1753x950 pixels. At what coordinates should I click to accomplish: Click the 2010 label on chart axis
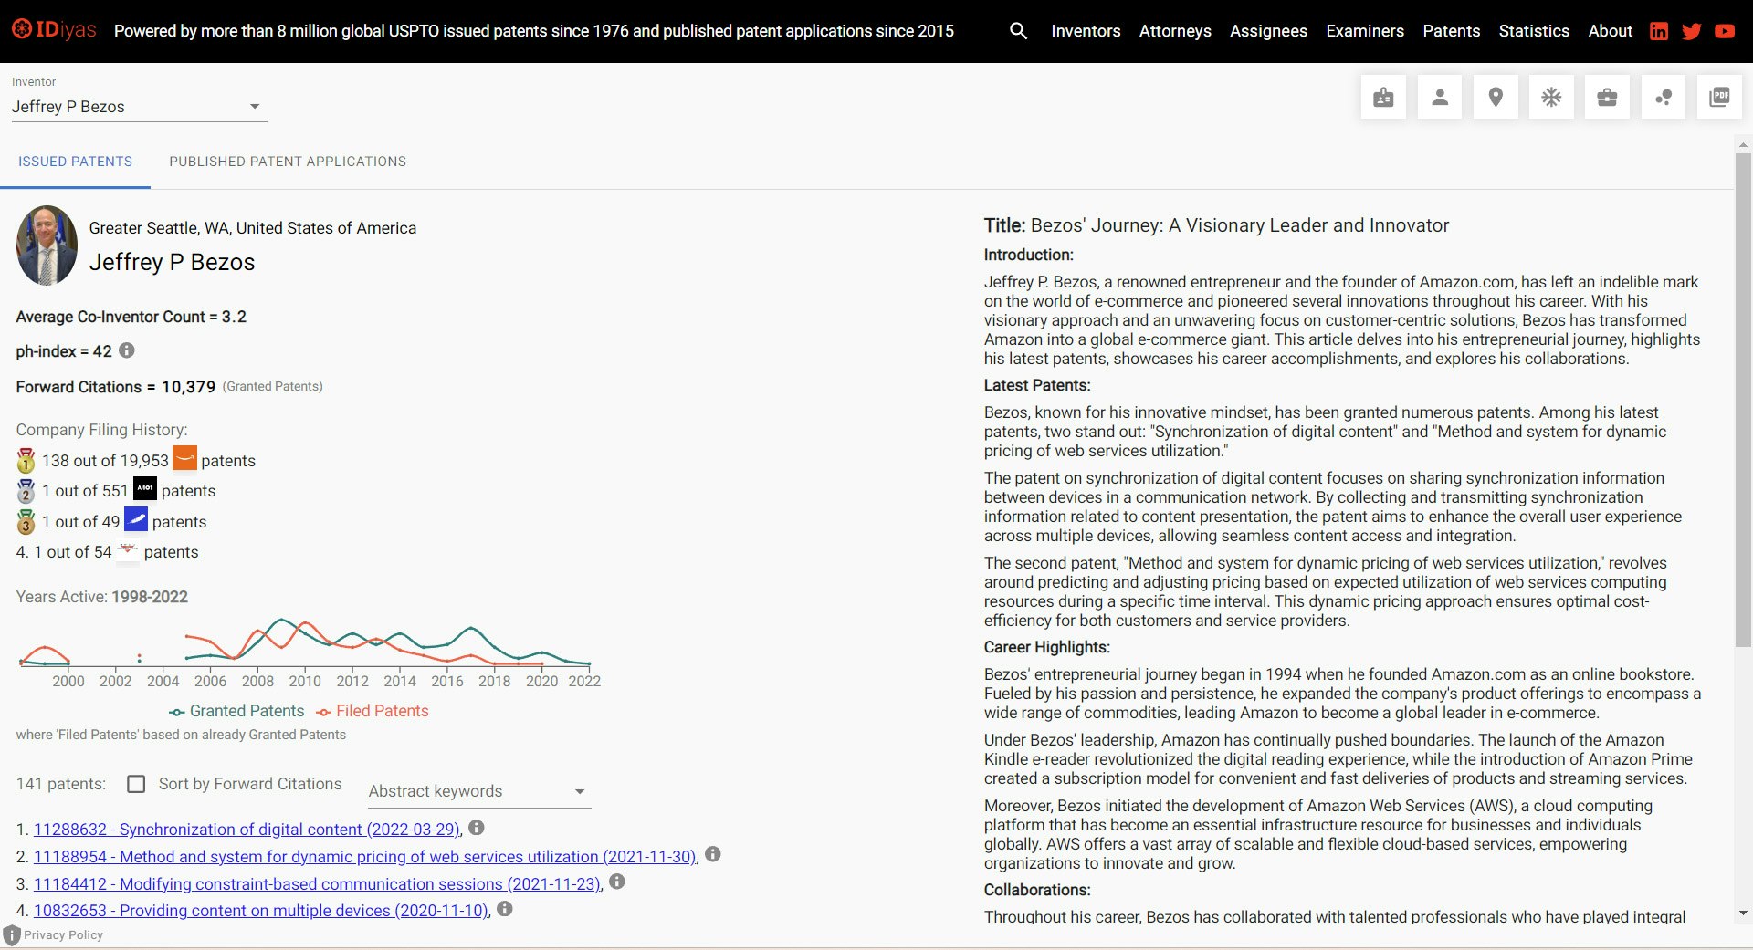(305, 681)
